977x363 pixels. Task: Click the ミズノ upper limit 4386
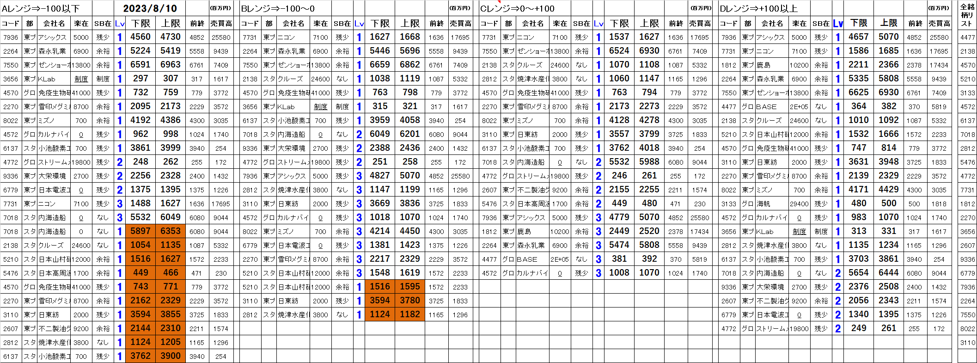point(171,120)
